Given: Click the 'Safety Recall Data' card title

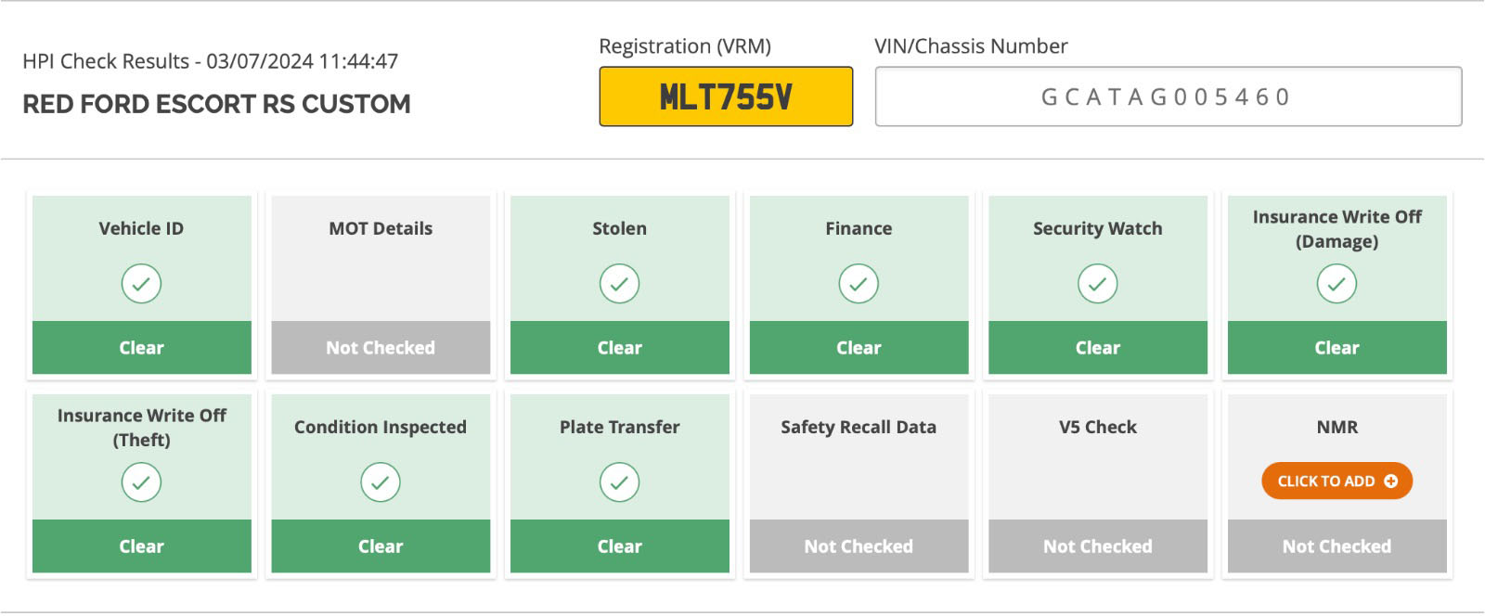Looking at the screenshot, I should point(859,427).
